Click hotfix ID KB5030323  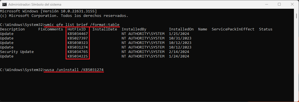pyautogui.click(x=78, y=43)
